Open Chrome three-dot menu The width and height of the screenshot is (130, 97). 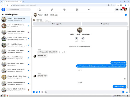coord(128,5)
